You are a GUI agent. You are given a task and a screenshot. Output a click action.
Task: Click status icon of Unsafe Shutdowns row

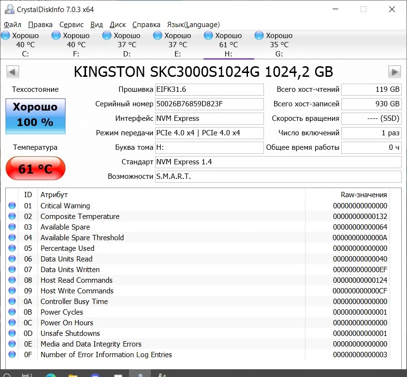(12, 333)
